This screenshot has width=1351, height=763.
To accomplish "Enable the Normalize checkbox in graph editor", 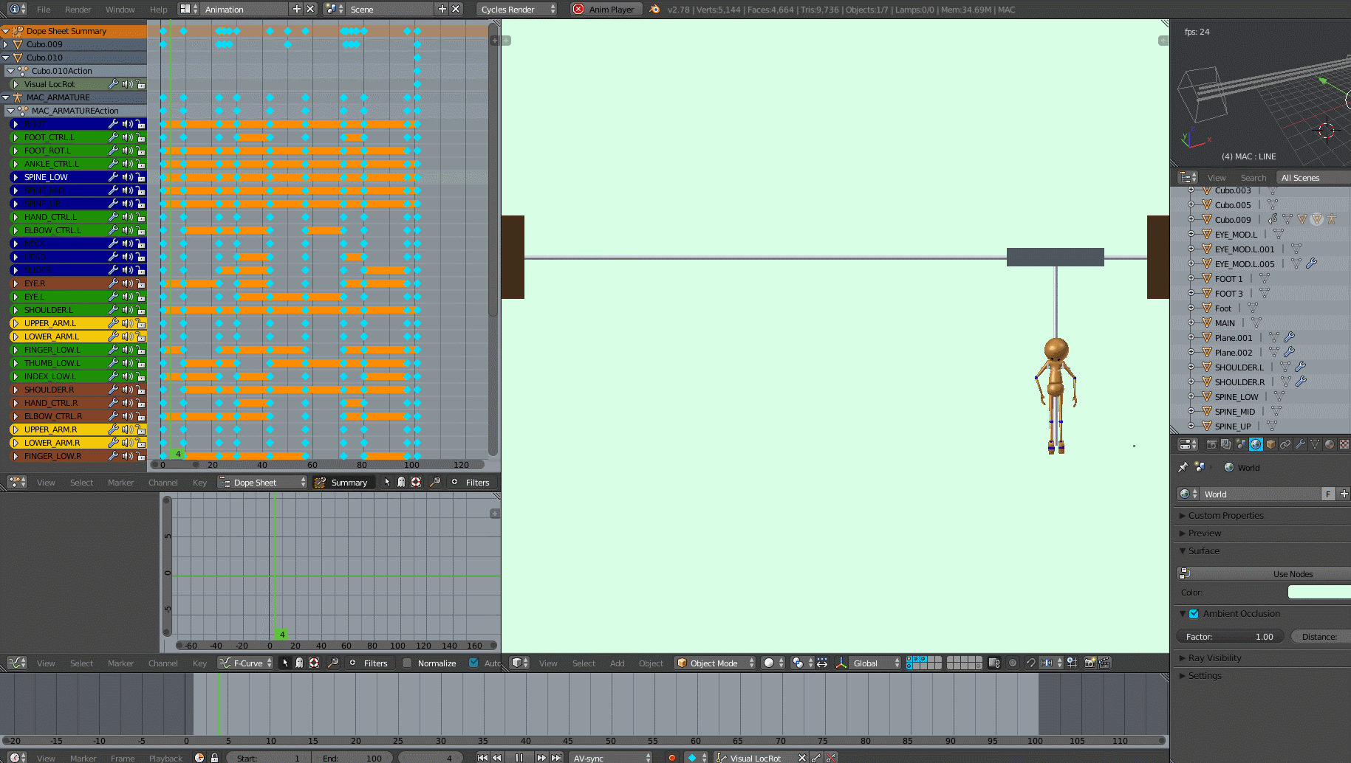I will pyautogui.click(x=407, y=663).
